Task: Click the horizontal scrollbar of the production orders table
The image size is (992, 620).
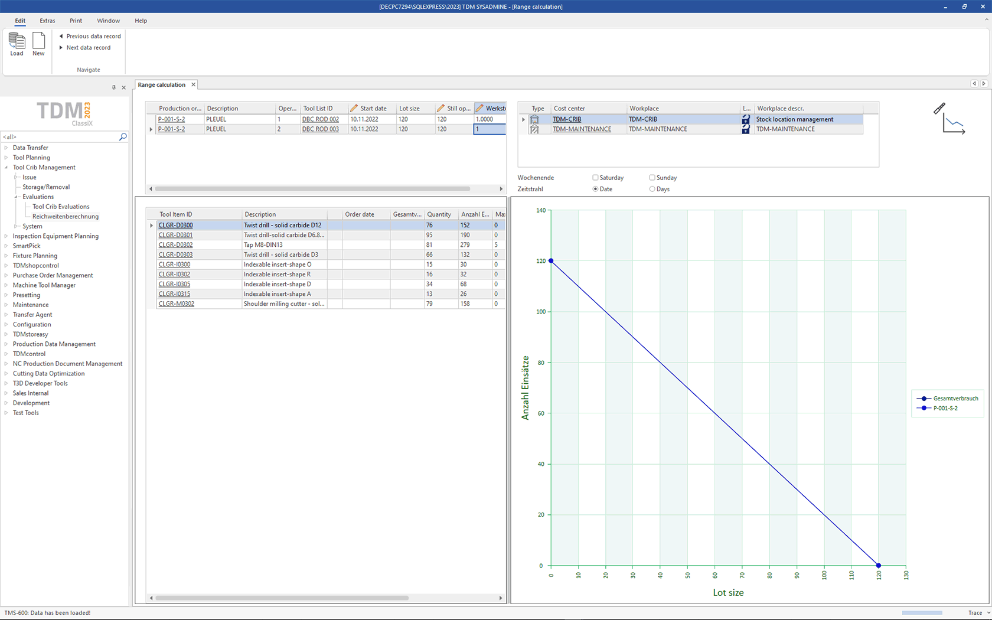Action: coord(313,189)
